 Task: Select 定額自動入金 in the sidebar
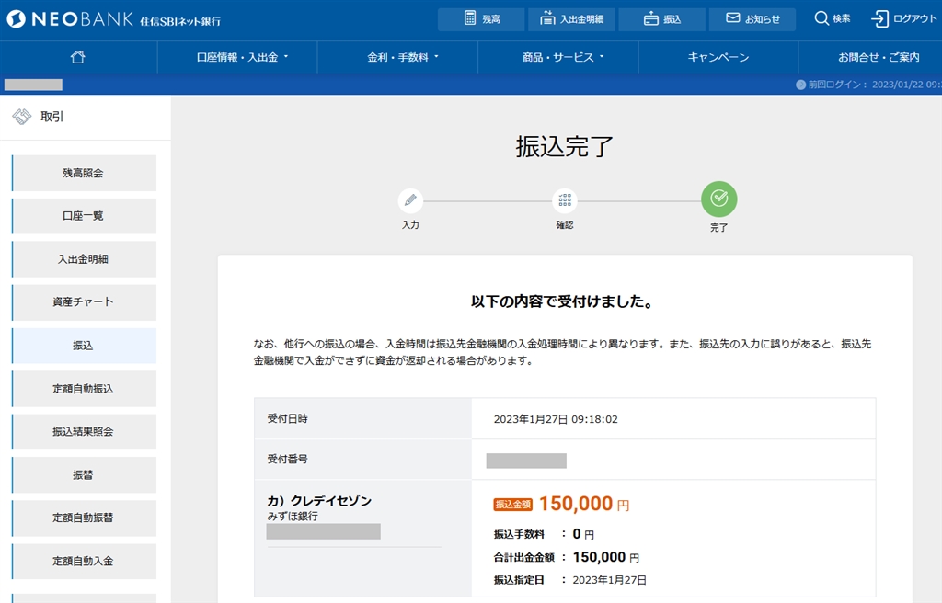(84, 561)
